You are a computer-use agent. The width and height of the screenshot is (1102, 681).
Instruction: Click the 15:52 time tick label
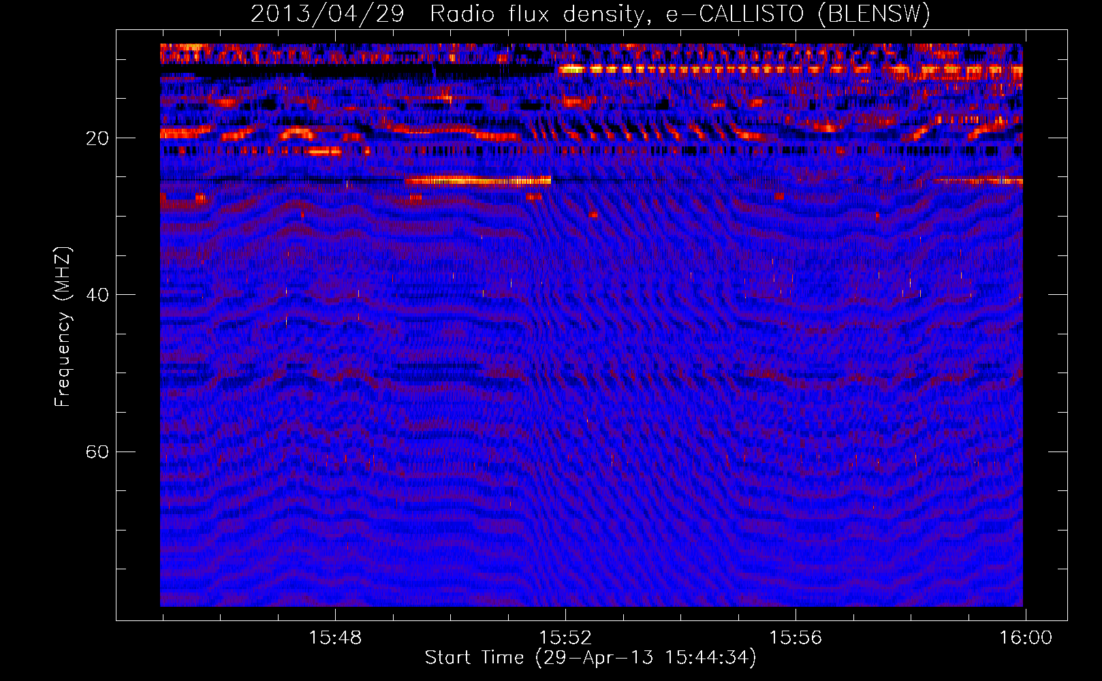(x=565, y=638)
